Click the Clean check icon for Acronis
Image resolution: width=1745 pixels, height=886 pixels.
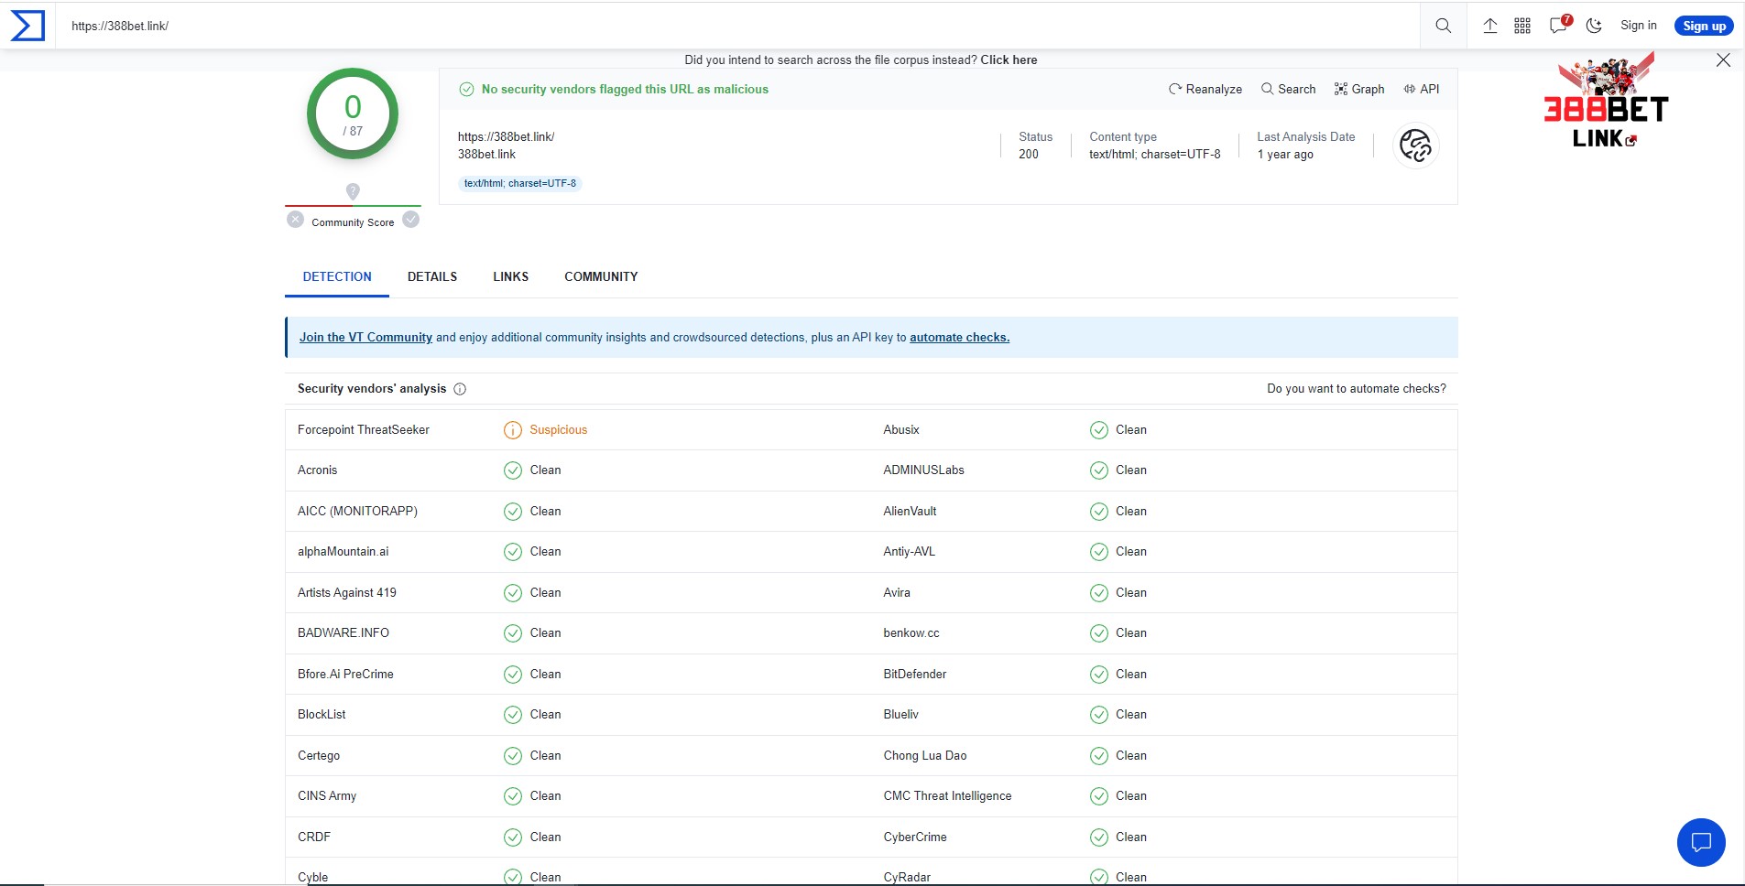click(x=513, y=470)
